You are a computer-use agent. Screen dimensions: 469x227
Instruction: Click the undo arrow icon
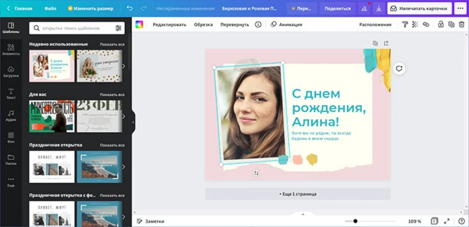(130, 8)
